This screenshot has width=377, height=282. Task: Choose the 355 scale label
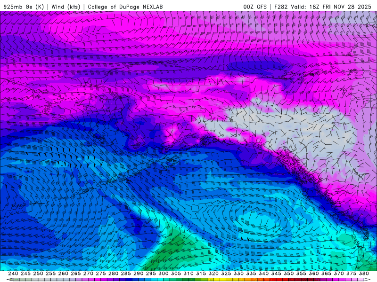(301, 274)
